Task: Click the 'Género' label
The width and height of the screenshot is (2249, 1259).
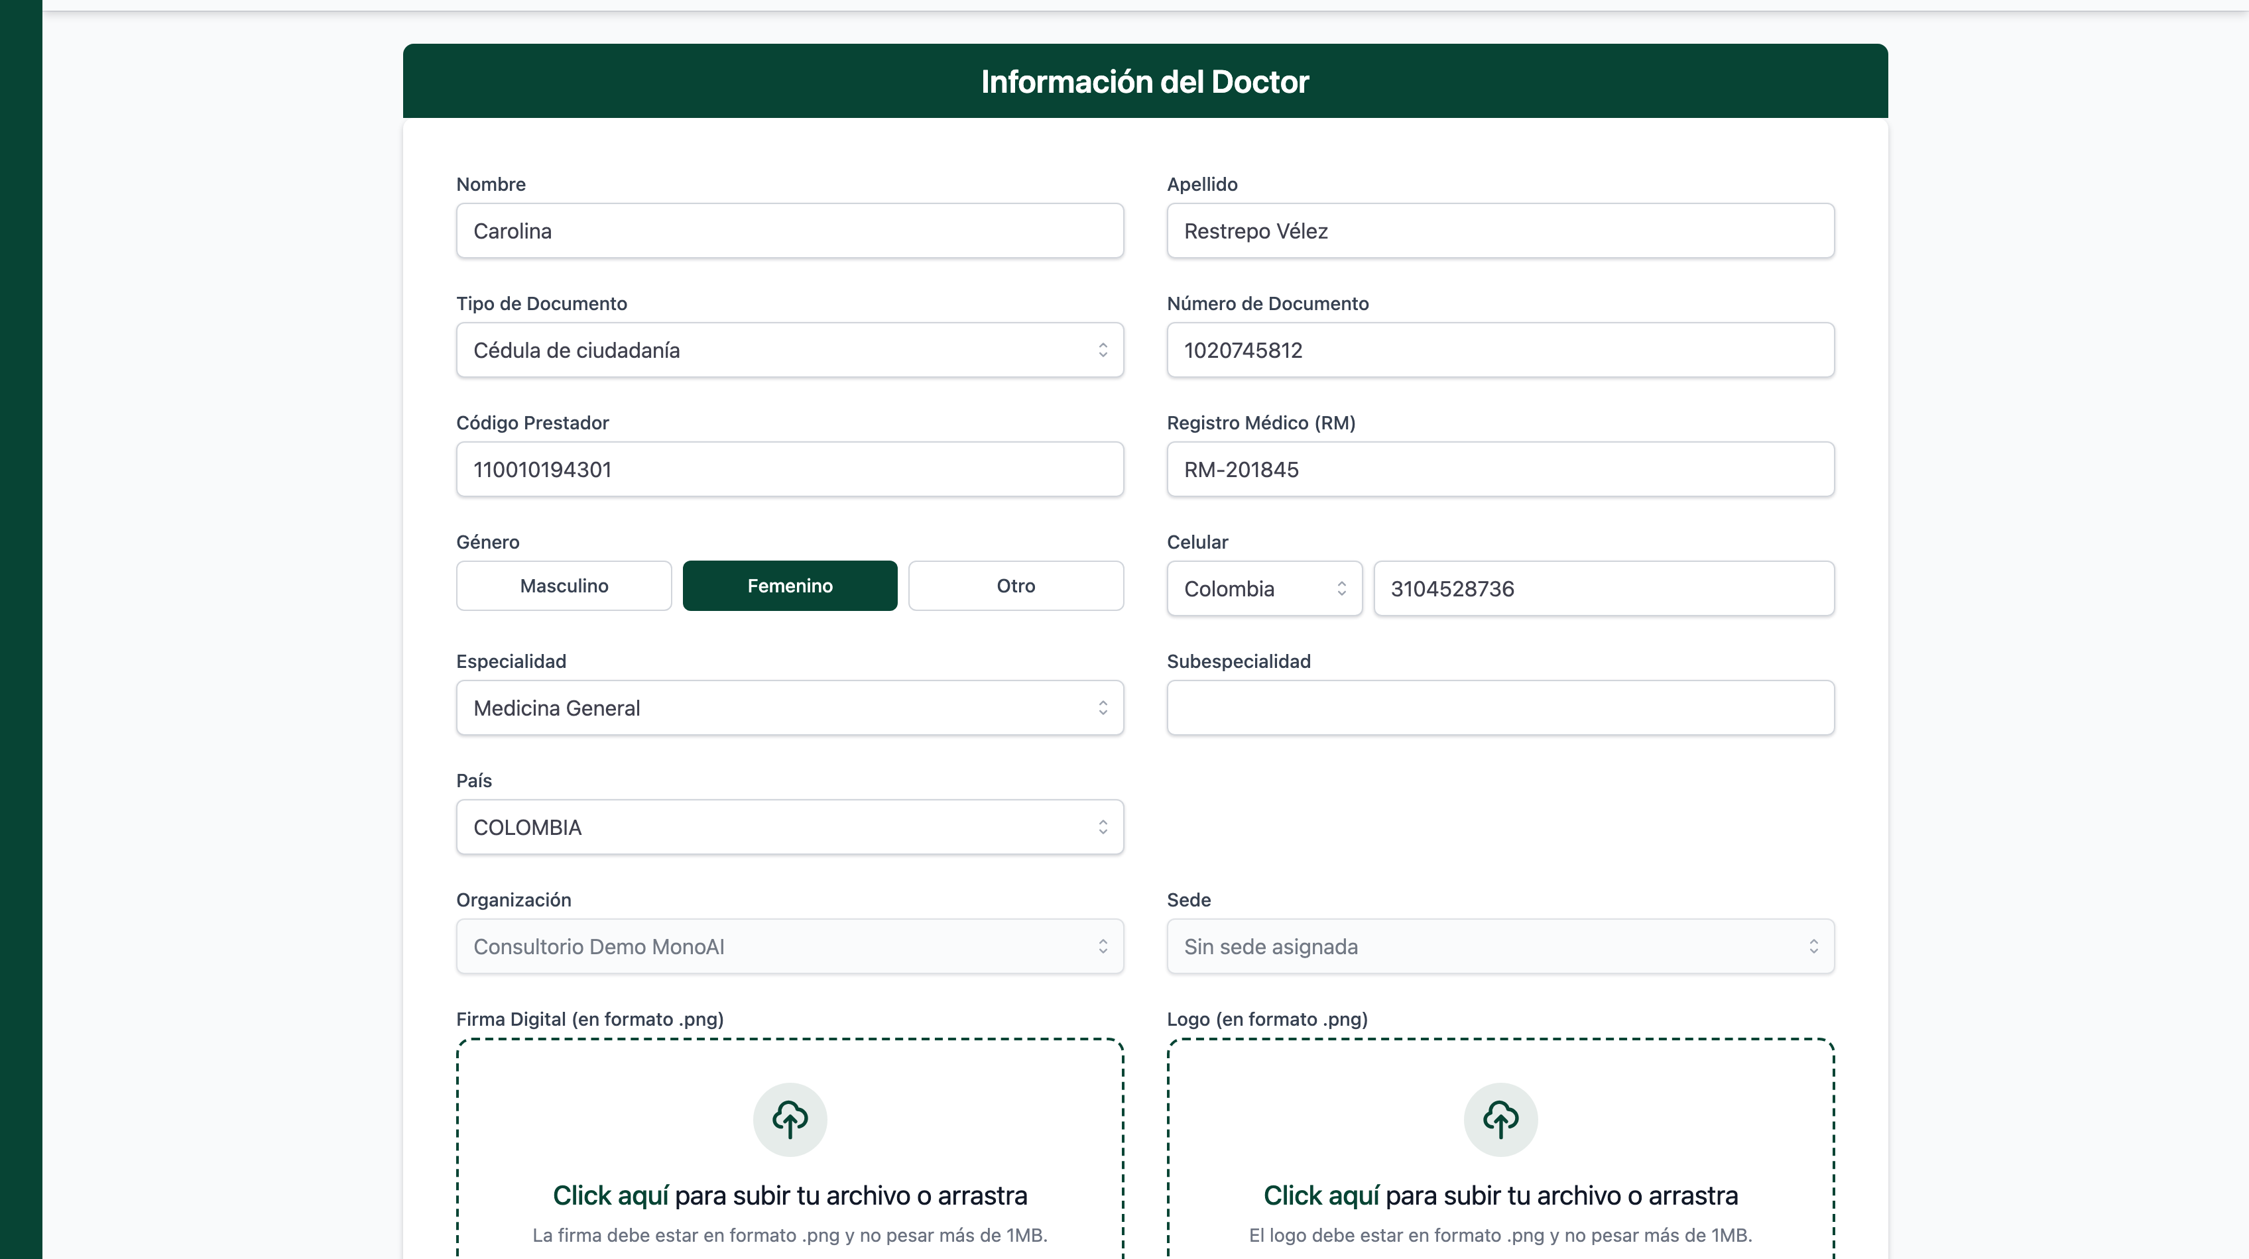Action: [x=487, y=542]
